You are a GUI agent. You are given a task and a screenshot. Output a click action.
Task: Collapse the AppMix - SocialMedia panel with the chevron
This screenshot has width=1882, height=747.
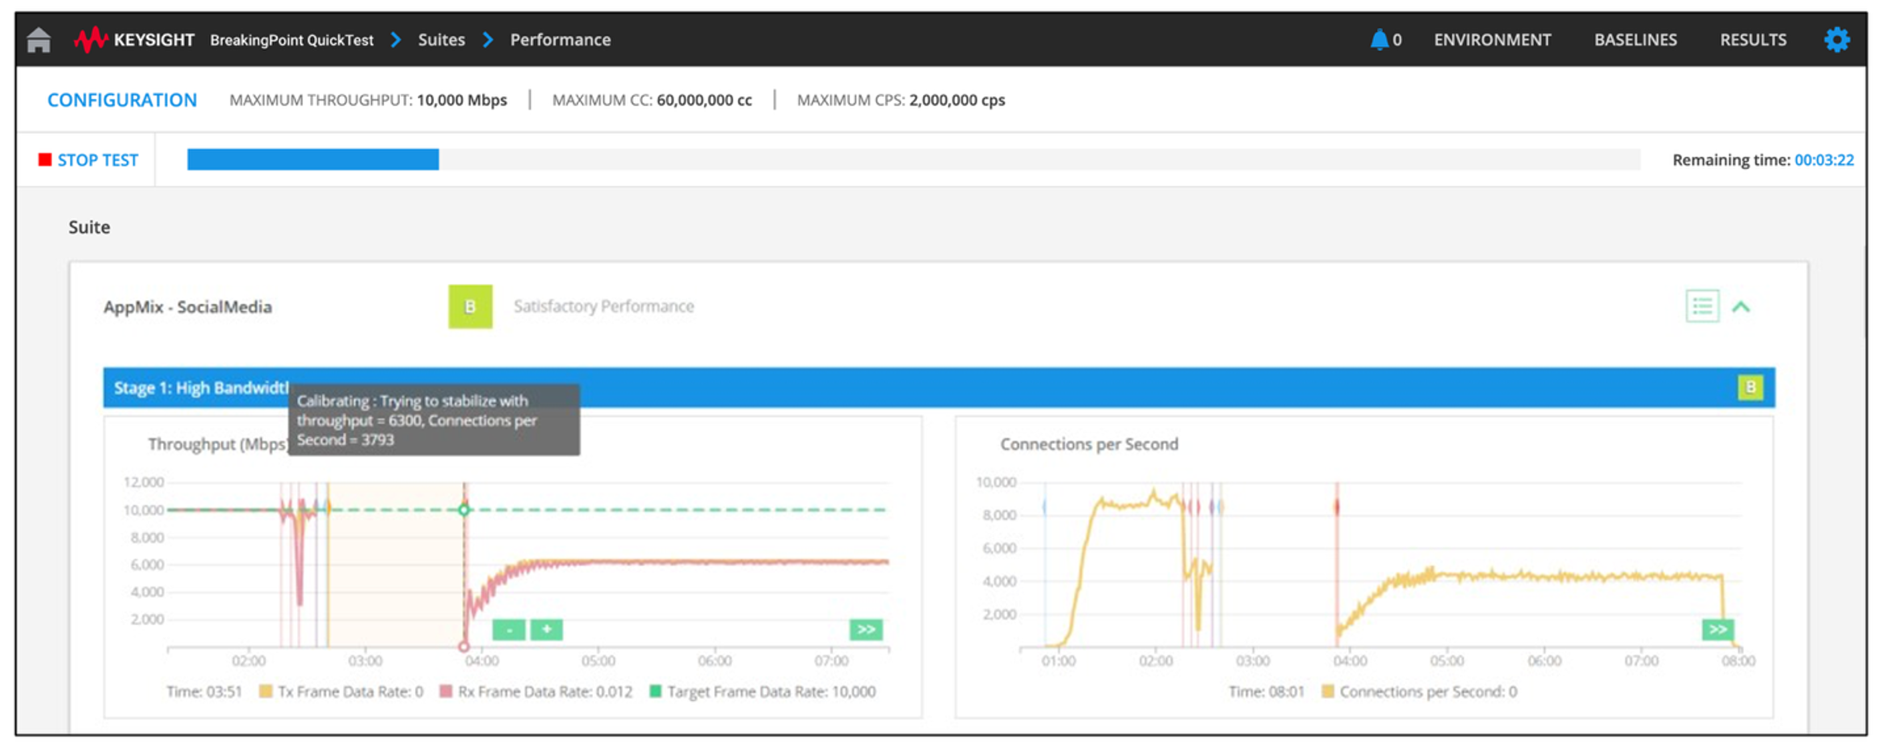1742,306
